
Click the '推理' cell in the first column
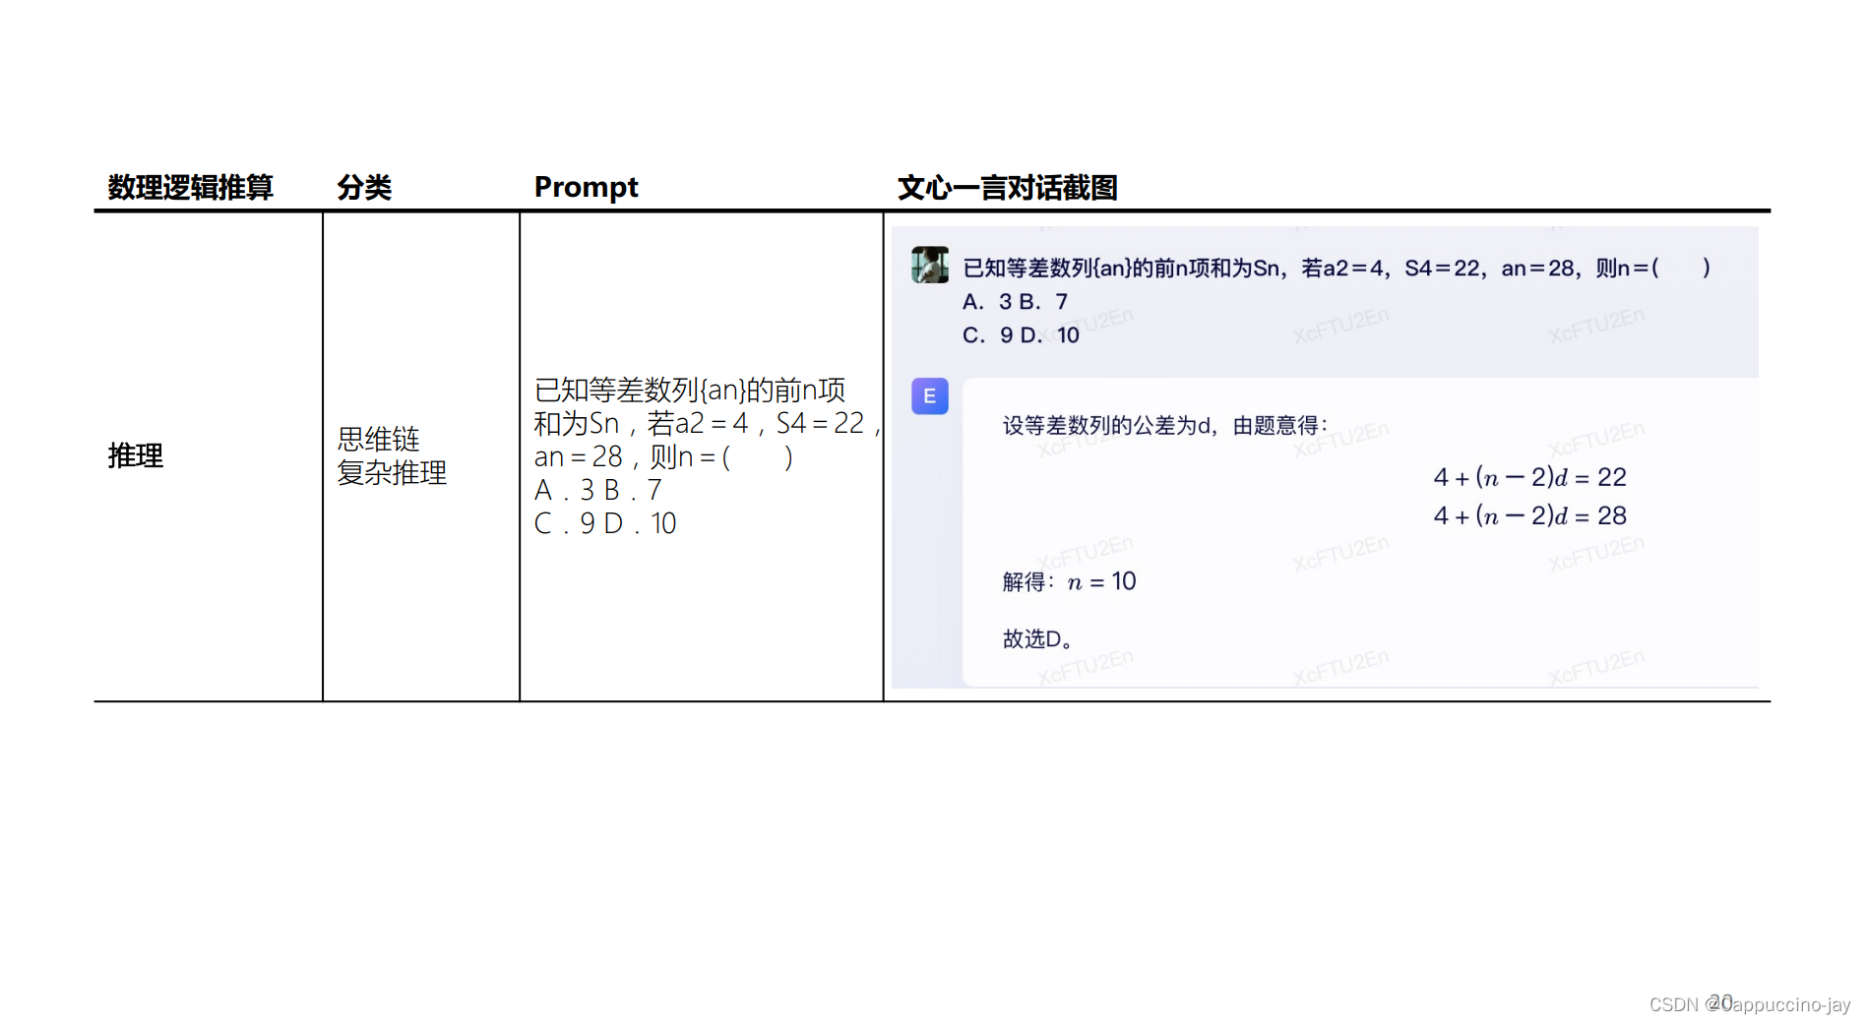click(x=136, y=455)
